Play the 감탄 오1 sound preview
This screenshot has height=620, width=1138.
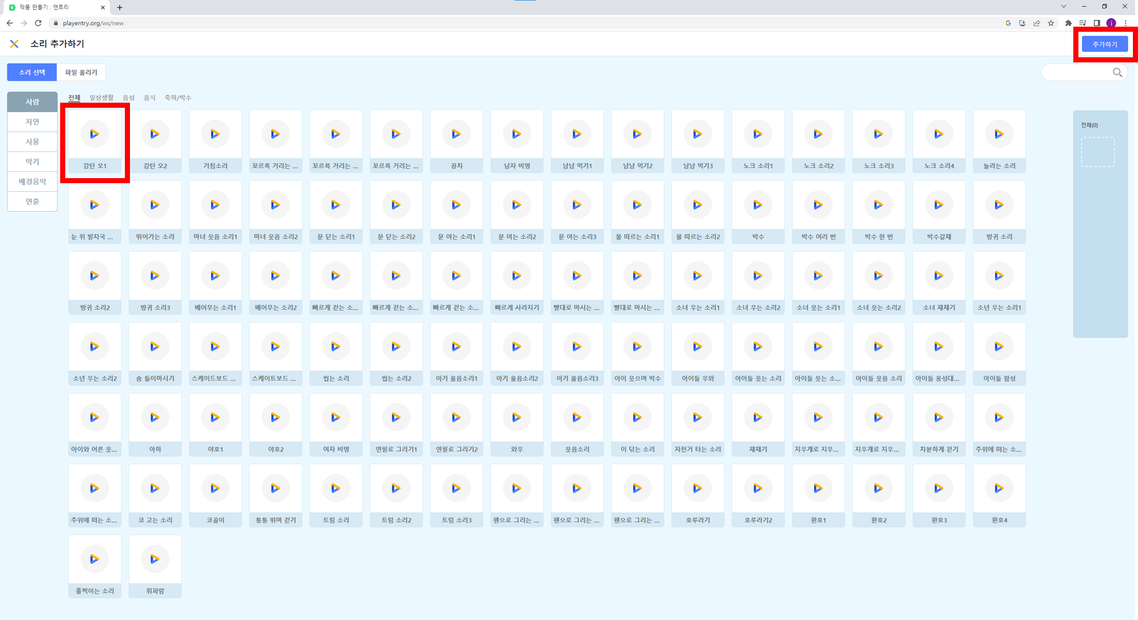94,134
